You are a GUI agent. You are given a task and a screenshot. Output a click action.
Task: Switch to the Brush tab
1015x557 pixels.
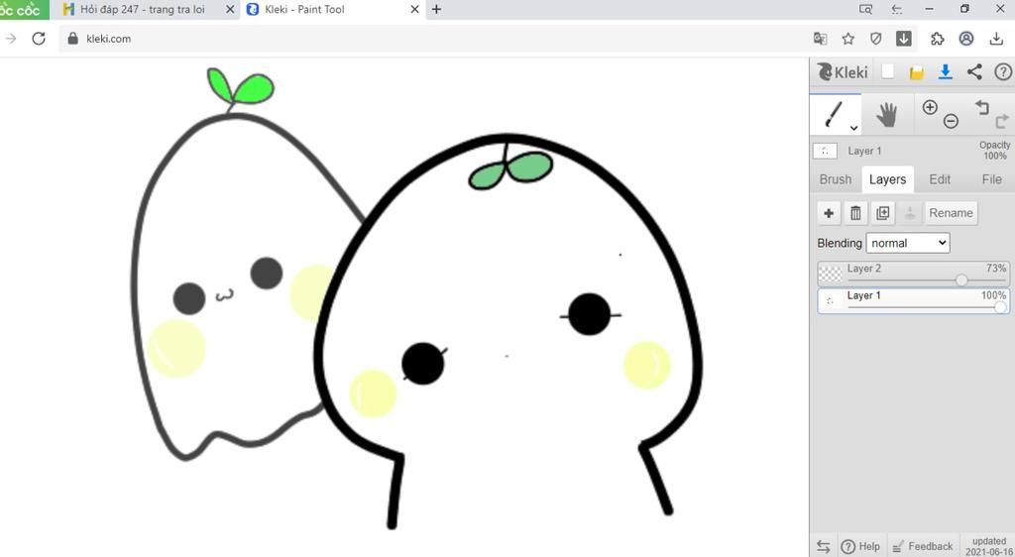pyautogui.click(x=835, y=179)
